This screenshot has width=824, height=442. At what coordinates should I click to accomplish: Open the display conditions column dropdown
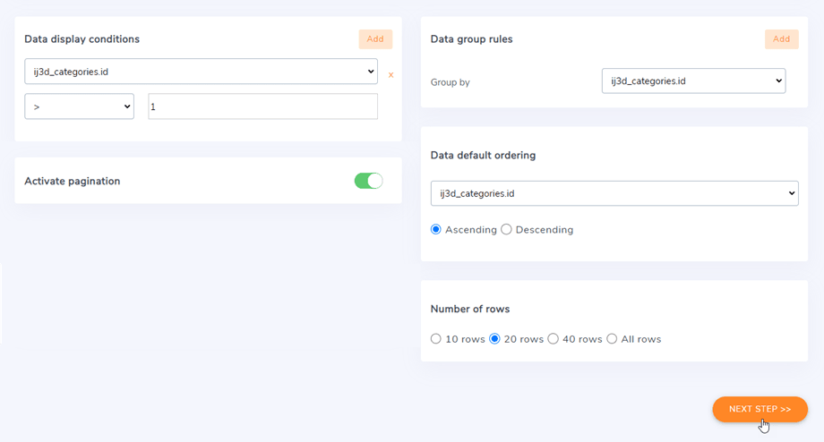(x=201, y=72)
